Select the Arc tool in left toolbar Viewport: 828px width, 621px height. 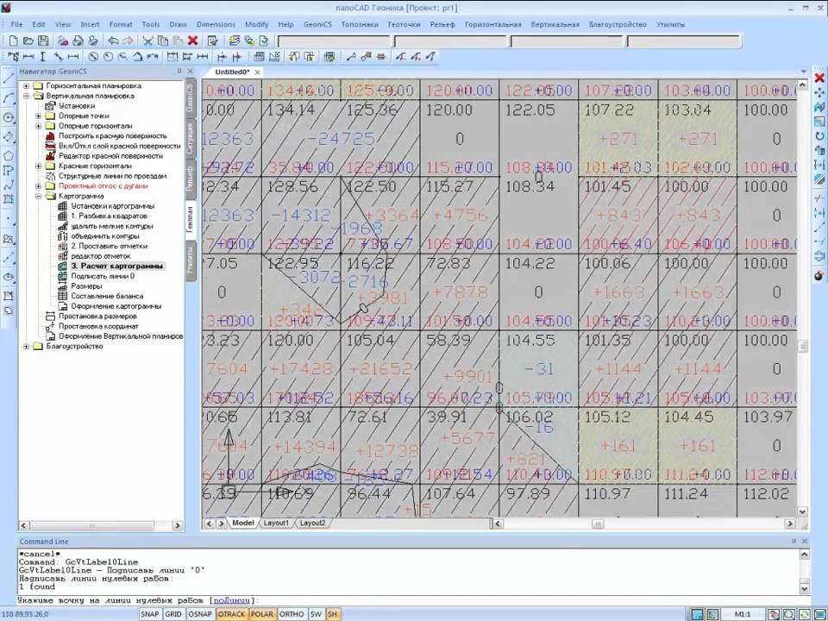(9, 98)
